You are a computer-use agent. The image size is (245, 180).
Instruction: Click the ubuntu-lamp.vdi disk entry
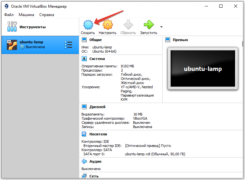click(x=155, y=154)
